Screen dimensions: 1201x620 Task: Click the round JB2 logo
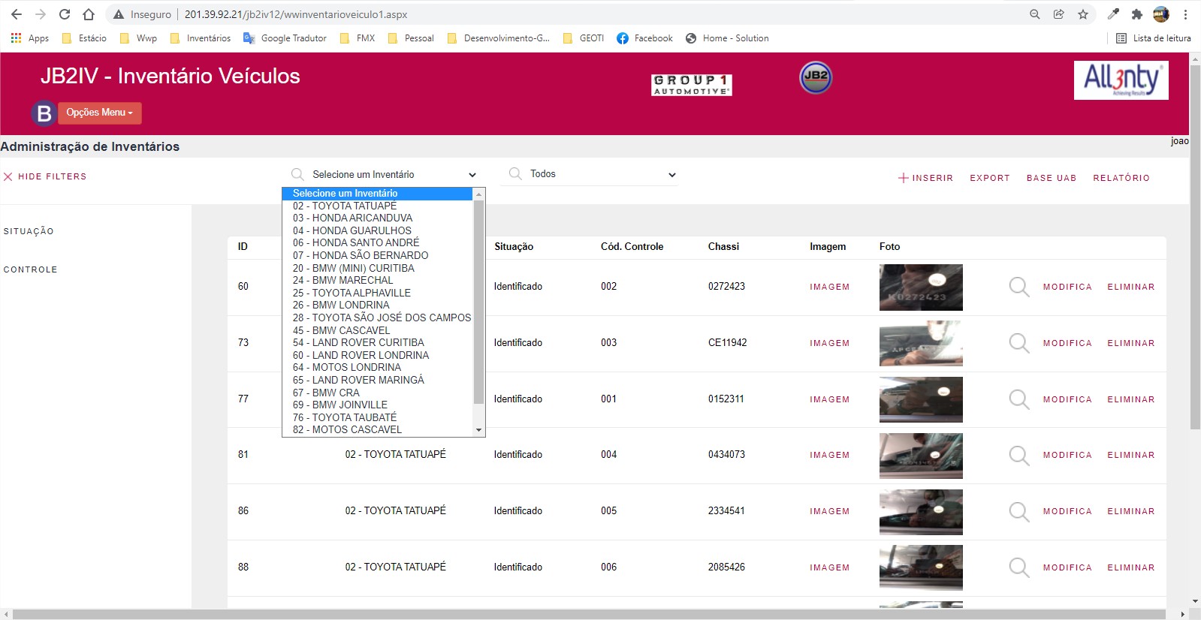click(816, 77)
